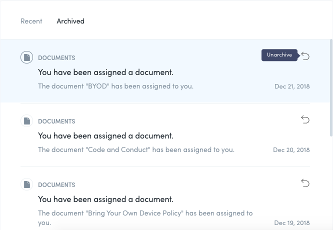Image resolution: width=333 pixels, height=230 pixels.
Task: Open the Code and Conduct notification title
Action: click(x=106, y=136)
